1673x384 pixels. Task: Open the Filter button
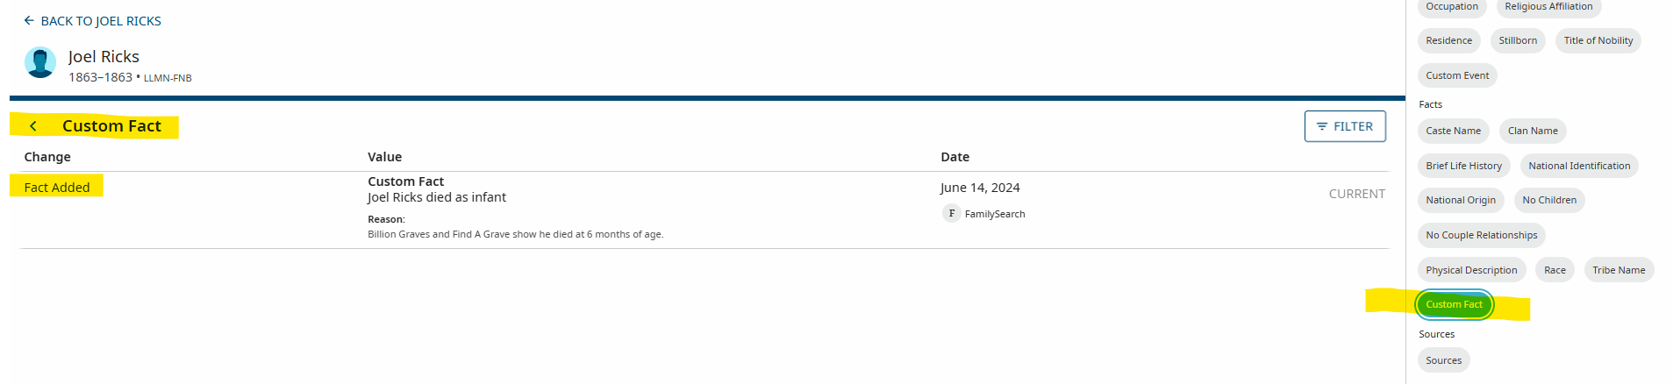[1344, 126]
